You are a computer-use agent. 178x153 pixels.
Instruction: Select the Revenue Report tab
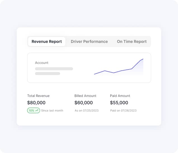[47, 41]
